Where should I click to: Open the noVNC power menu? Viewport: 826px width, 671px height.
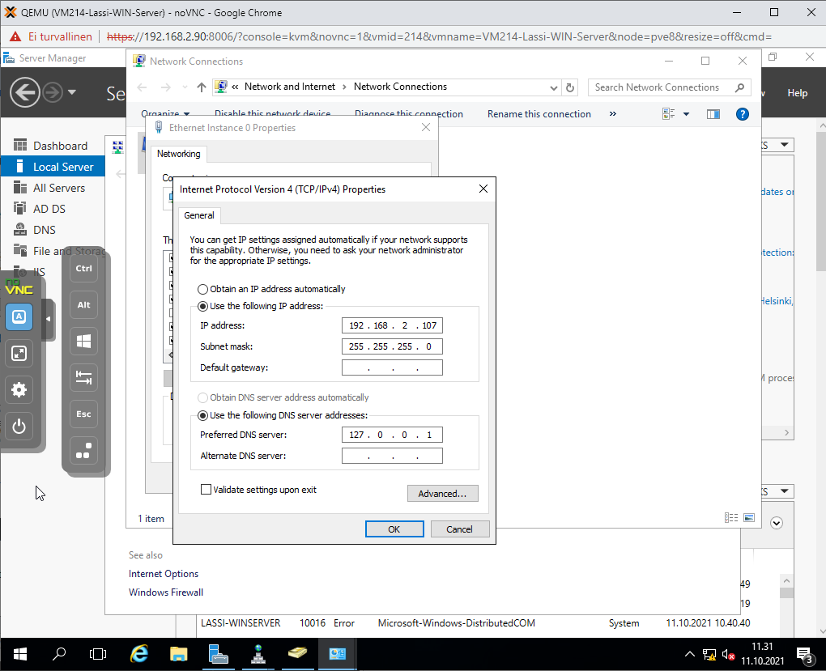coord(19,426)
